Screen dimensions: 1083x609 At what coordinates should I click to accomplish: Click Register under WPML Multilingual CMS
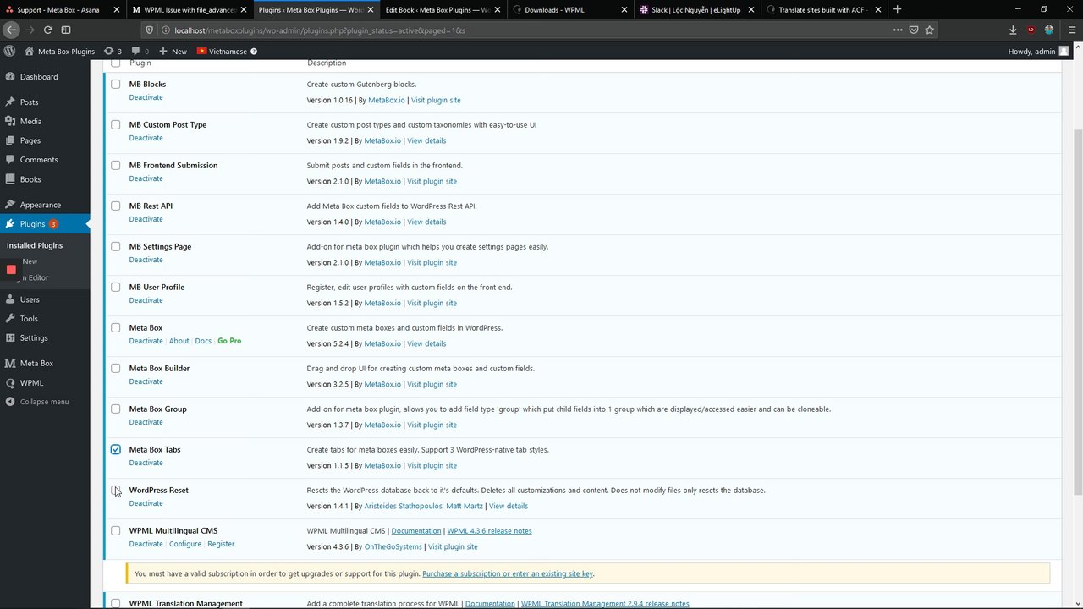click(221, 544)
